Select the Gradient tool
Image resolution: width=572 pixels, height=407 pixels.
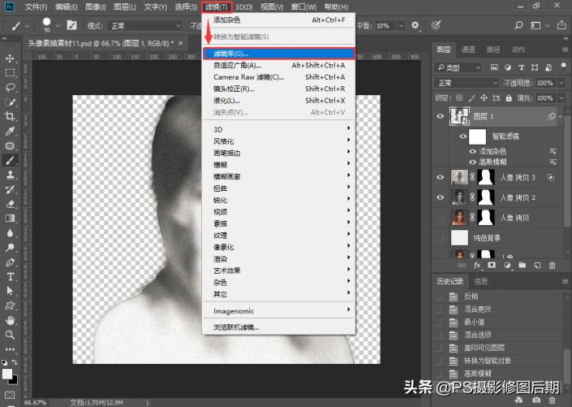[x=10, y=218]
